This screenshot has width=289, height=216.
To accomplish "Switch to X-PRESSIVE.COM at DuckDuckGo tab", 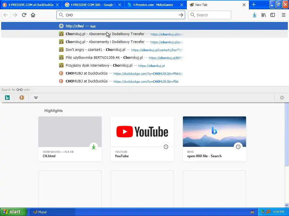I will coord(31,5).
